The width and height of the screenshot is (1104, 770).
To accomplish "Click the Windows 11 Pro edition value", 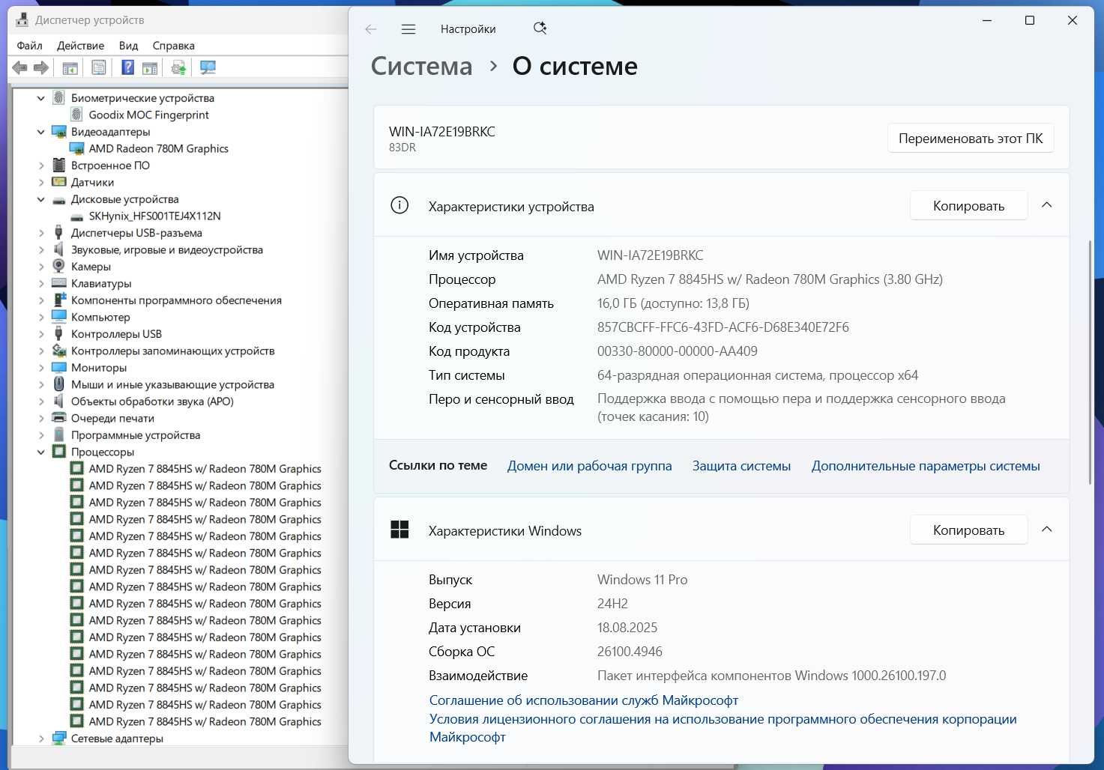I will pyautogui.click(x=642, y=580).
